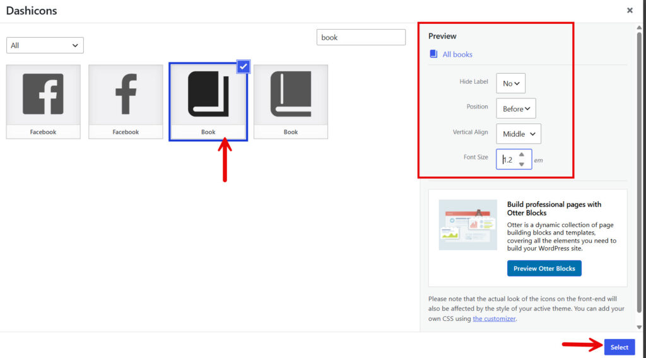The height and width of the screenshot is (358, 646).
Task: Click the scrollbar down arrow
Action: tap(639, 327)
